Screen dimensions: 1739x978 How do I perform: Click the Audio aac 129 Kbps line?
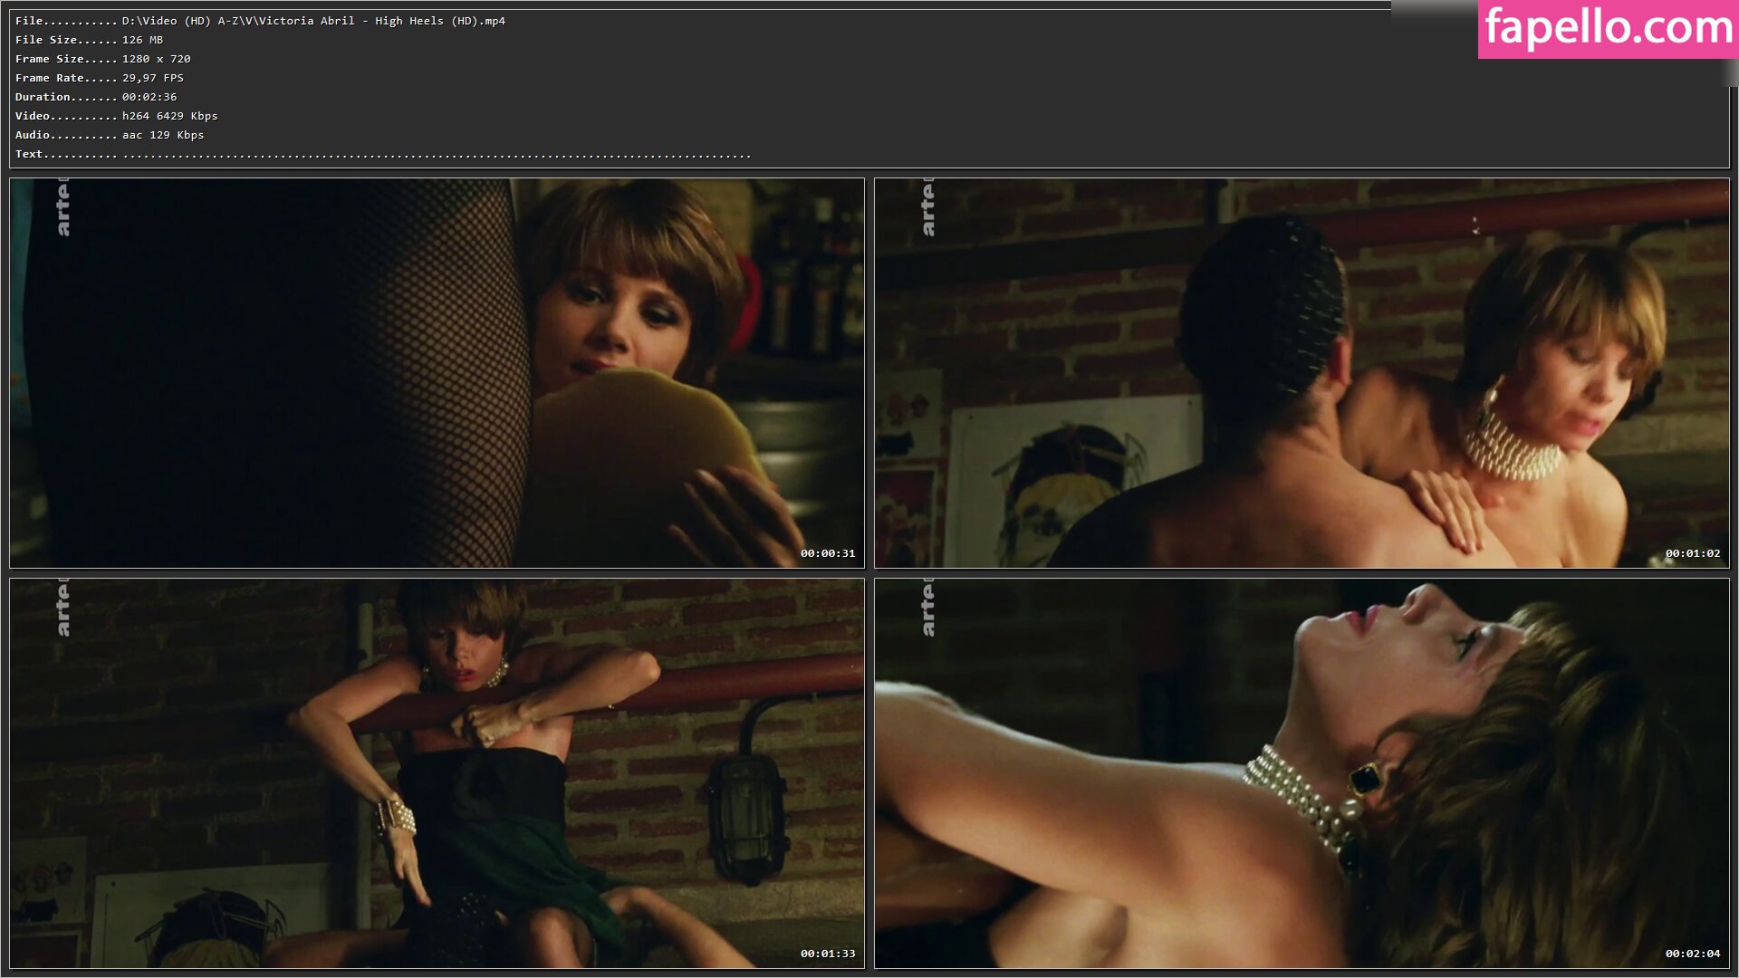tap(109, 135)
